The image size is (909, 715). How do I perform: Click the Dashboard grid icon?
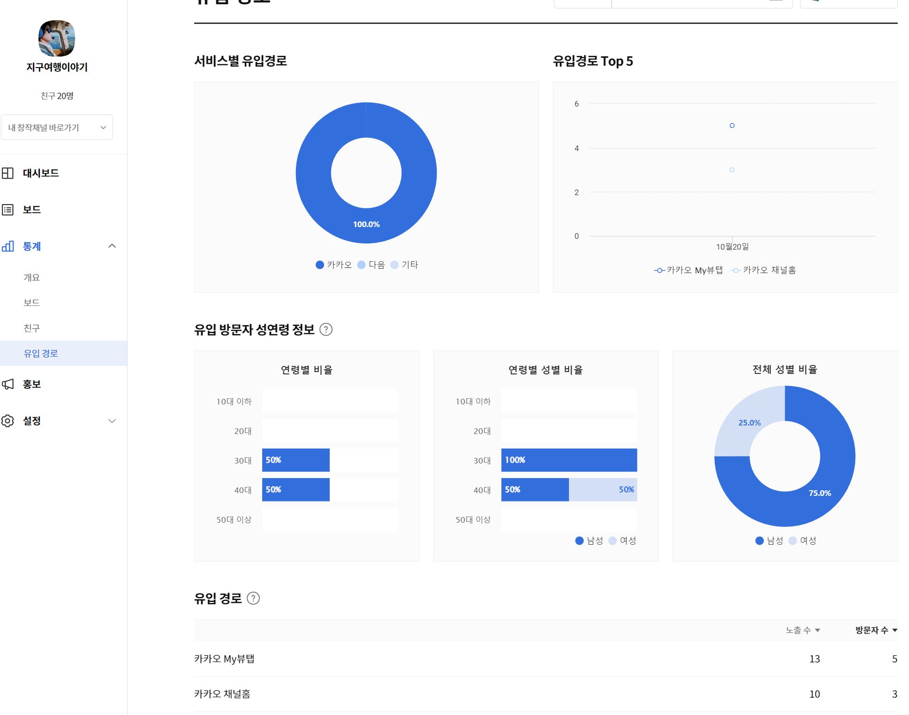pos(8,173)
